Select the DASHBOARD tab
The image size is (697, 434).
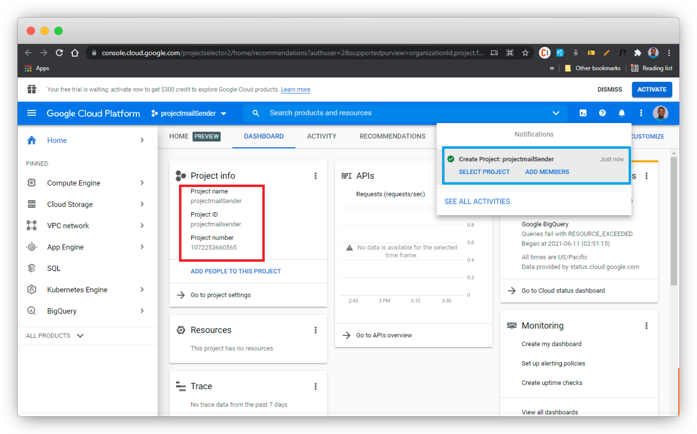264,136
